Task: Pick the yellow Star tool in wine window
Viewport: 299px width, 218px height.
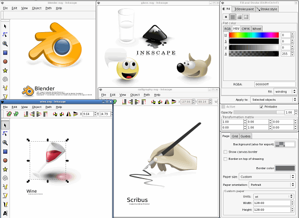Action: (5, 169)
